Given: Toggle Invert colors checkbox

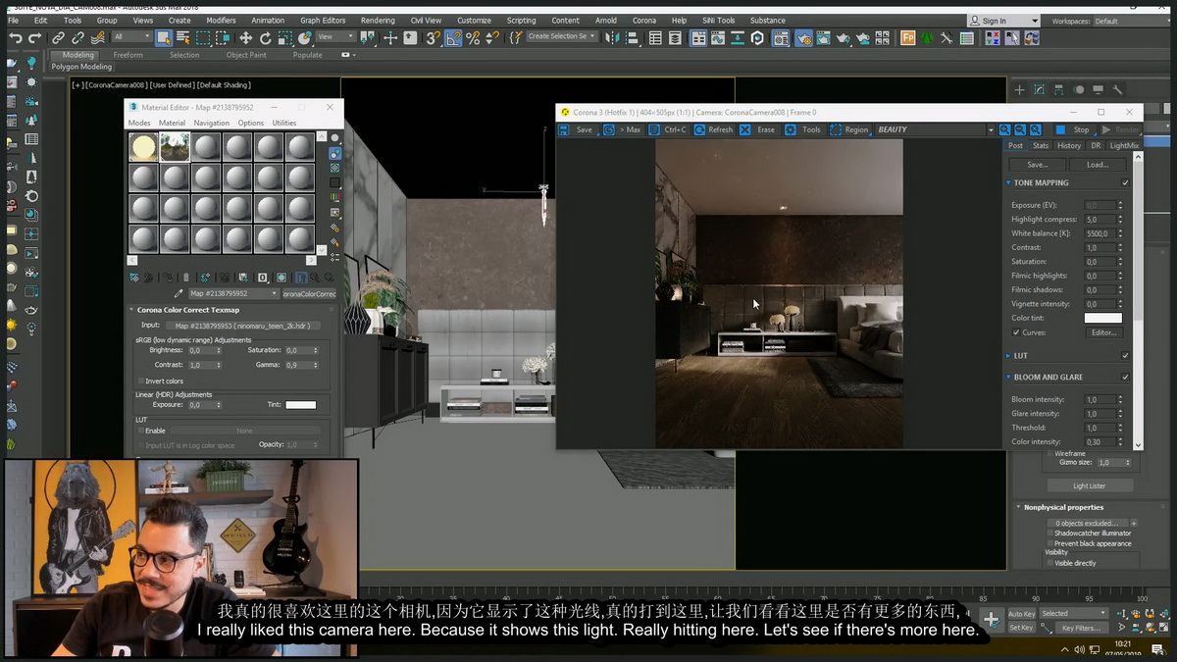Looking at the screenshot, I should 140,381.
